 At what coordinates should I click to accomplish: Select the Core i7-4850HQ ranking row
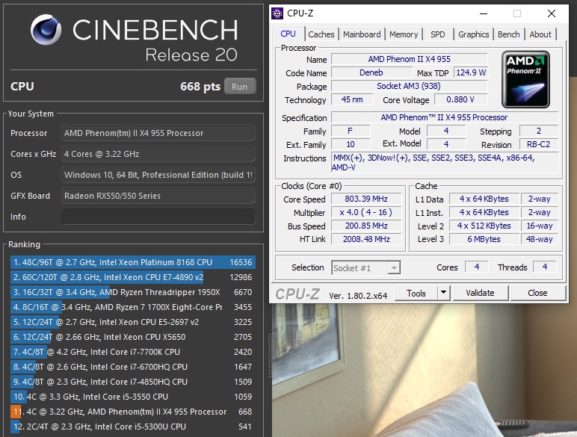click(x=133, y=382)
